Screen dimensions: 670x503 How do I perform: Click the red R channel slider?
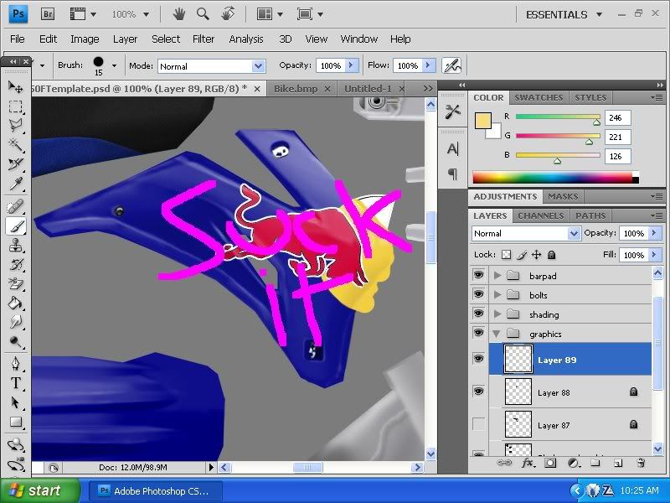(558, 117)
